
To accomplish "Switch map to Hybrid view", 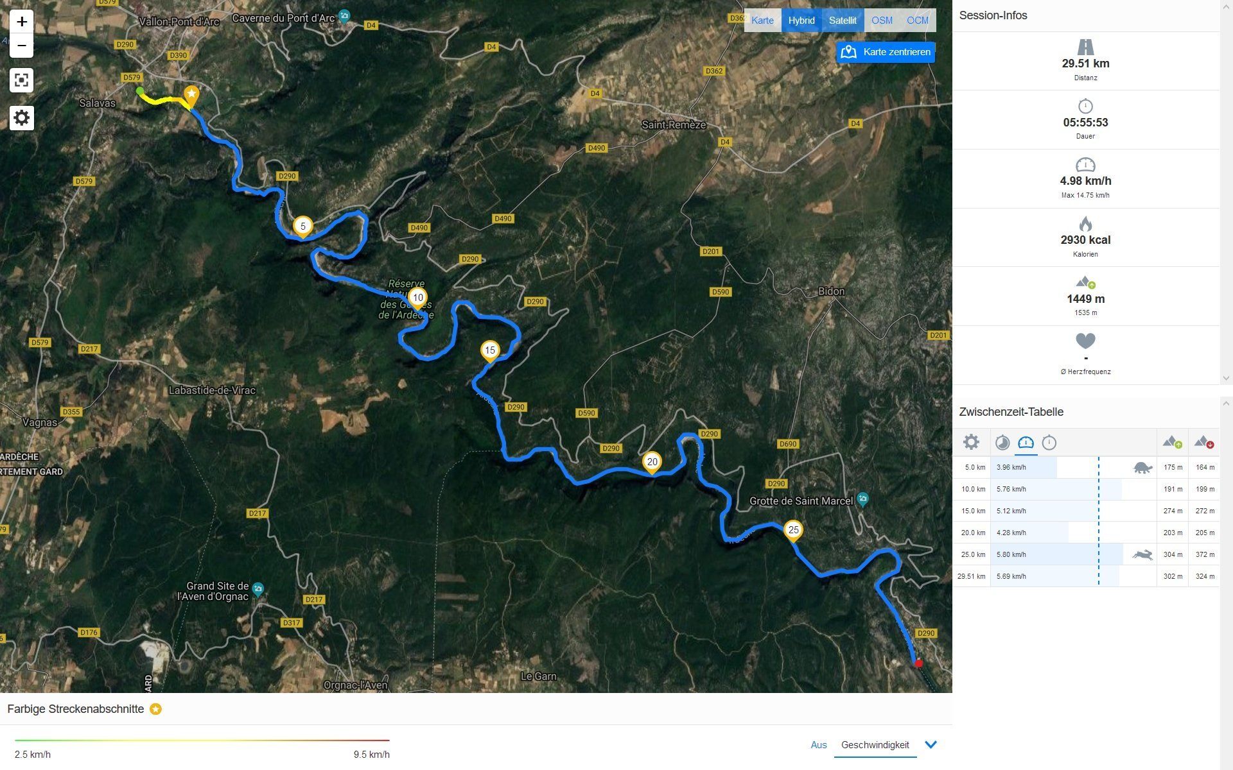I will [x=801, y=21].
